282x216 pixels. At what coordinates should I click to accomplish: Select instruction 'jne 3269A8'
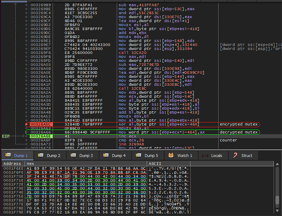click(x=131, y=144)
